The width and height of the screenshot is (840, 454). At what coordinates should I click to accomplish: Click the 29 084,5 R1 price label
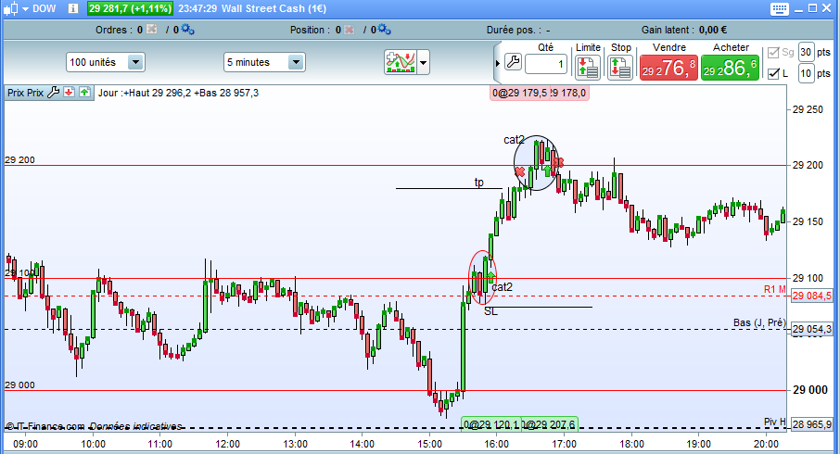pyautogui.click(x=811, y=296)
